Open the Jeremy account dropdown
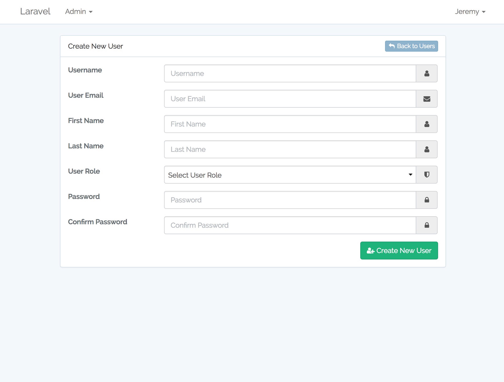Viewport: 504px width, 382px height. 470,12
